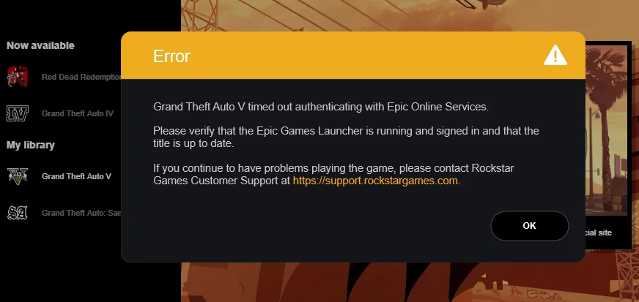Open Grand Theft Auto IV sidebar entry label

(78, 113)
